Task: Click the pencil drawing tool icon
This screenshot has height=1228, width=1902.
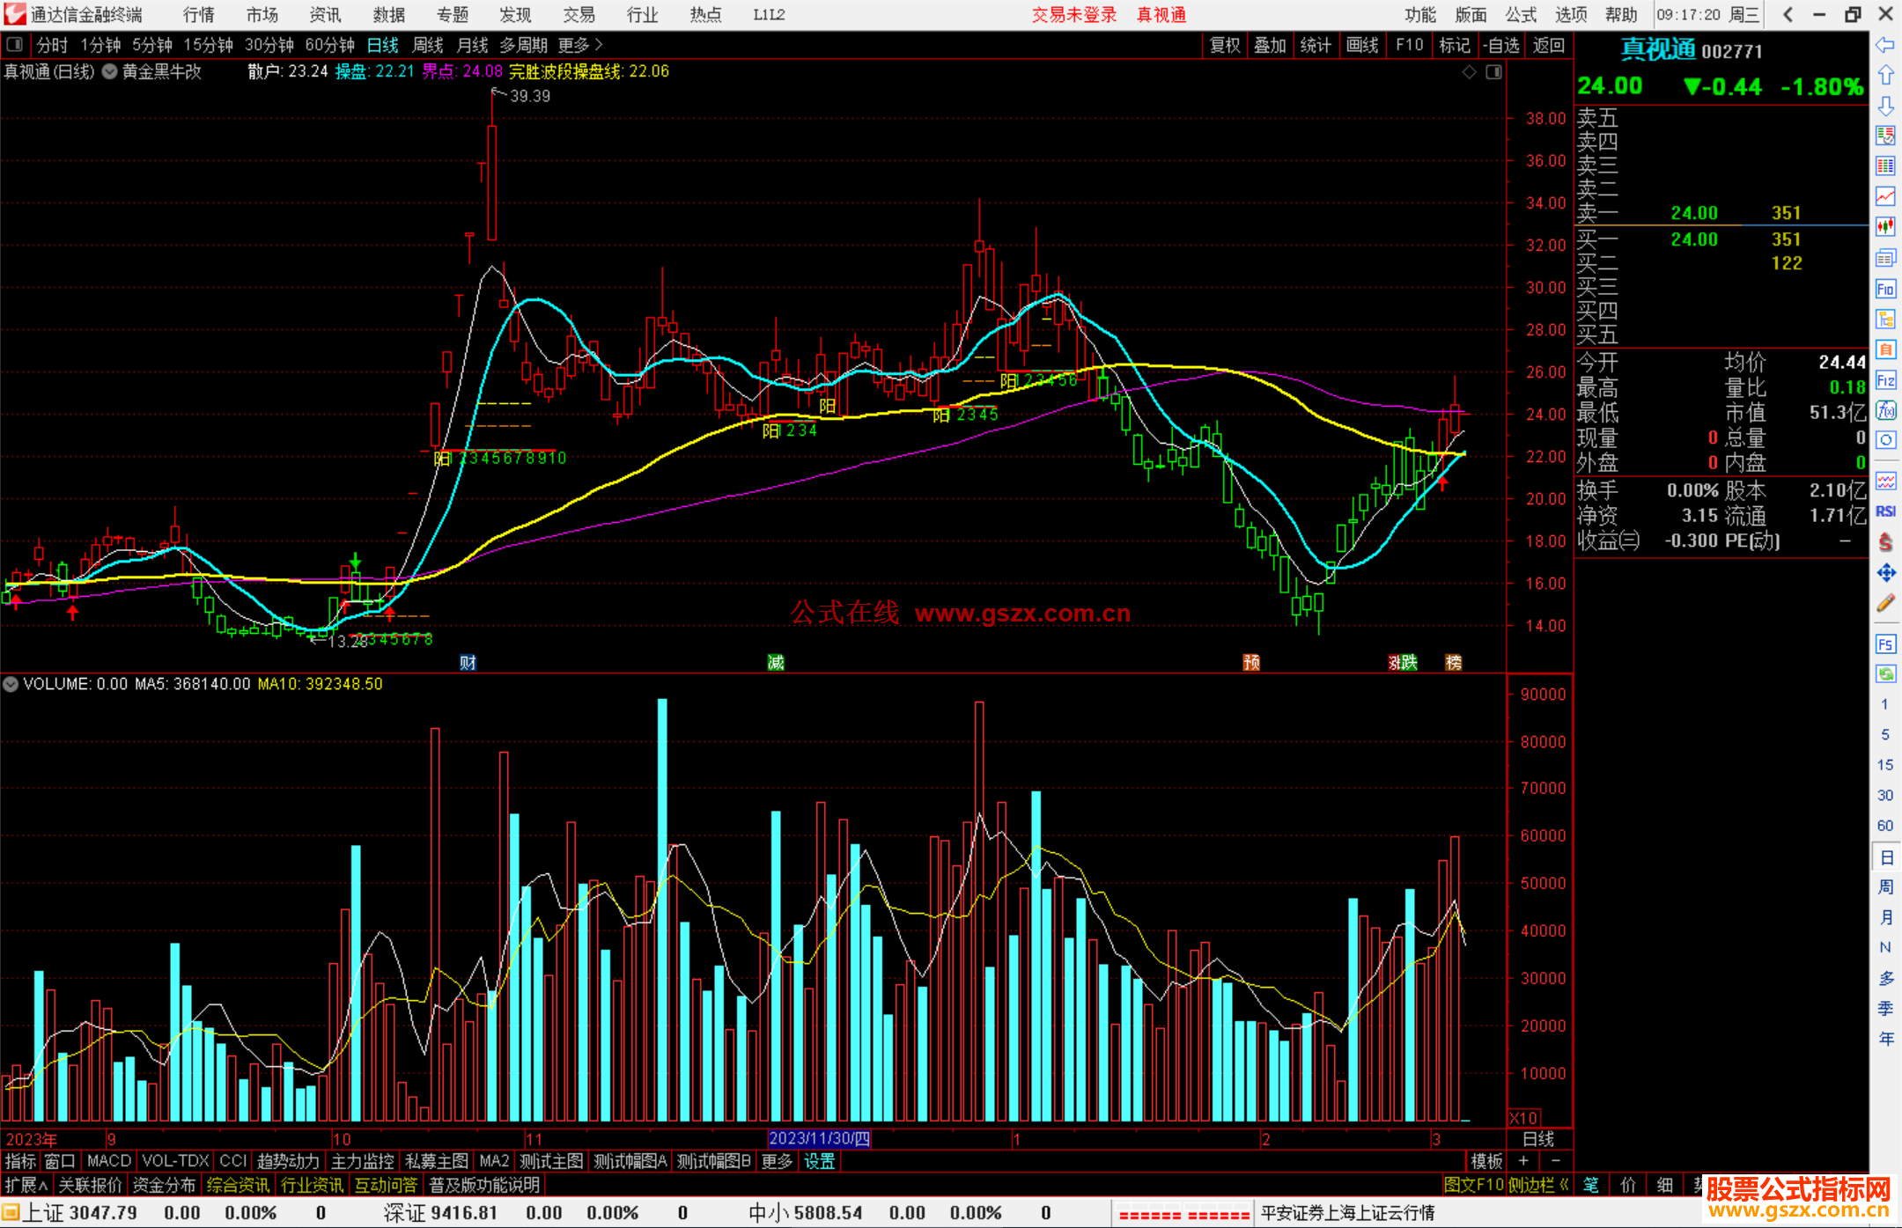Action: tap(1885, 604)
